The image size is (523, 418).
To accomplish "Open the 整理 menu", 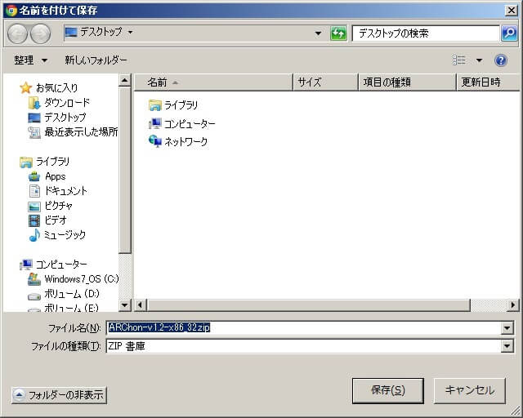I will point(31,60).
